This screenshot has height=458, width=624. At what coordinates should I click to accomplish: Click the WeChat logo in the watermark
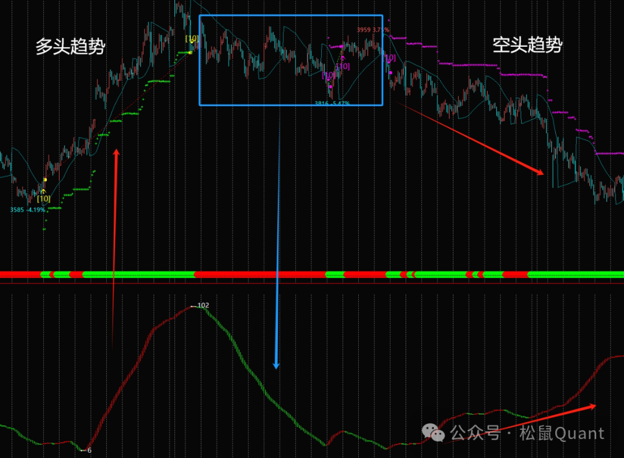(433, 432)
